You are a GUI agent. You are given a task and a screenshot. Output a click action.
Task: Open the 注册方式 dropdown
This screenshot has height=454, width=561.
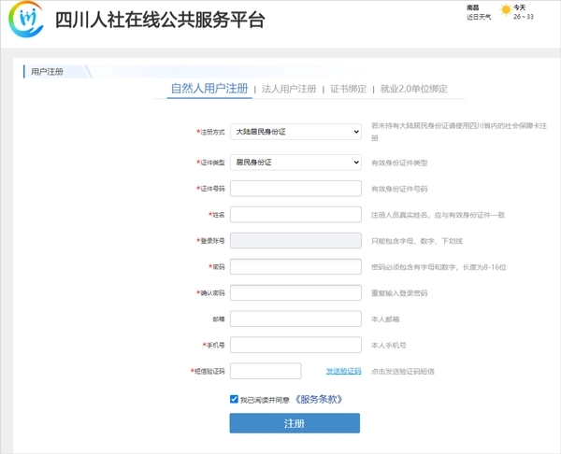coord(295,133)
